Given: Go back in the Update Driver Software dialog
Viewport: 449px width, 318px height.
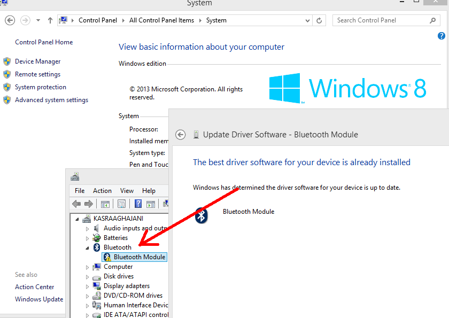Looking at the screenshot, I should pyautogui.click(x=181, y=135).
